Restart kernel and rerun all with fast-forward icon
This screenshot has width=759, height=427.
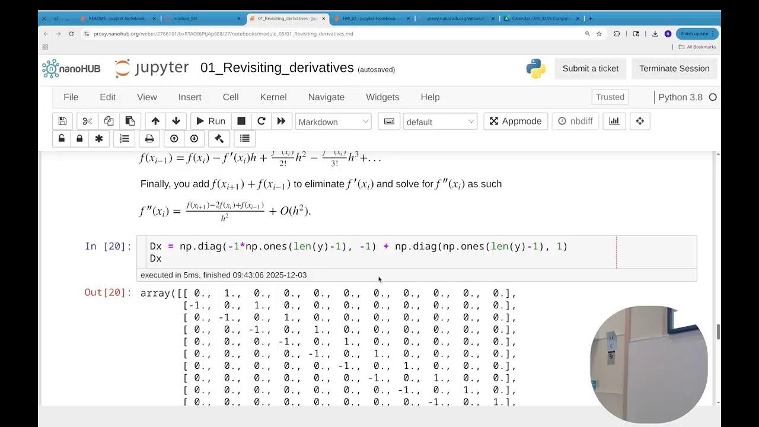[x=281, y=121]
